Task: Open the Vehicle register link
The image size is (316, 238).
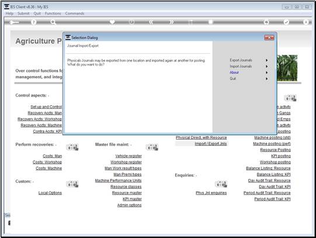Action: [x=129, y=156]
